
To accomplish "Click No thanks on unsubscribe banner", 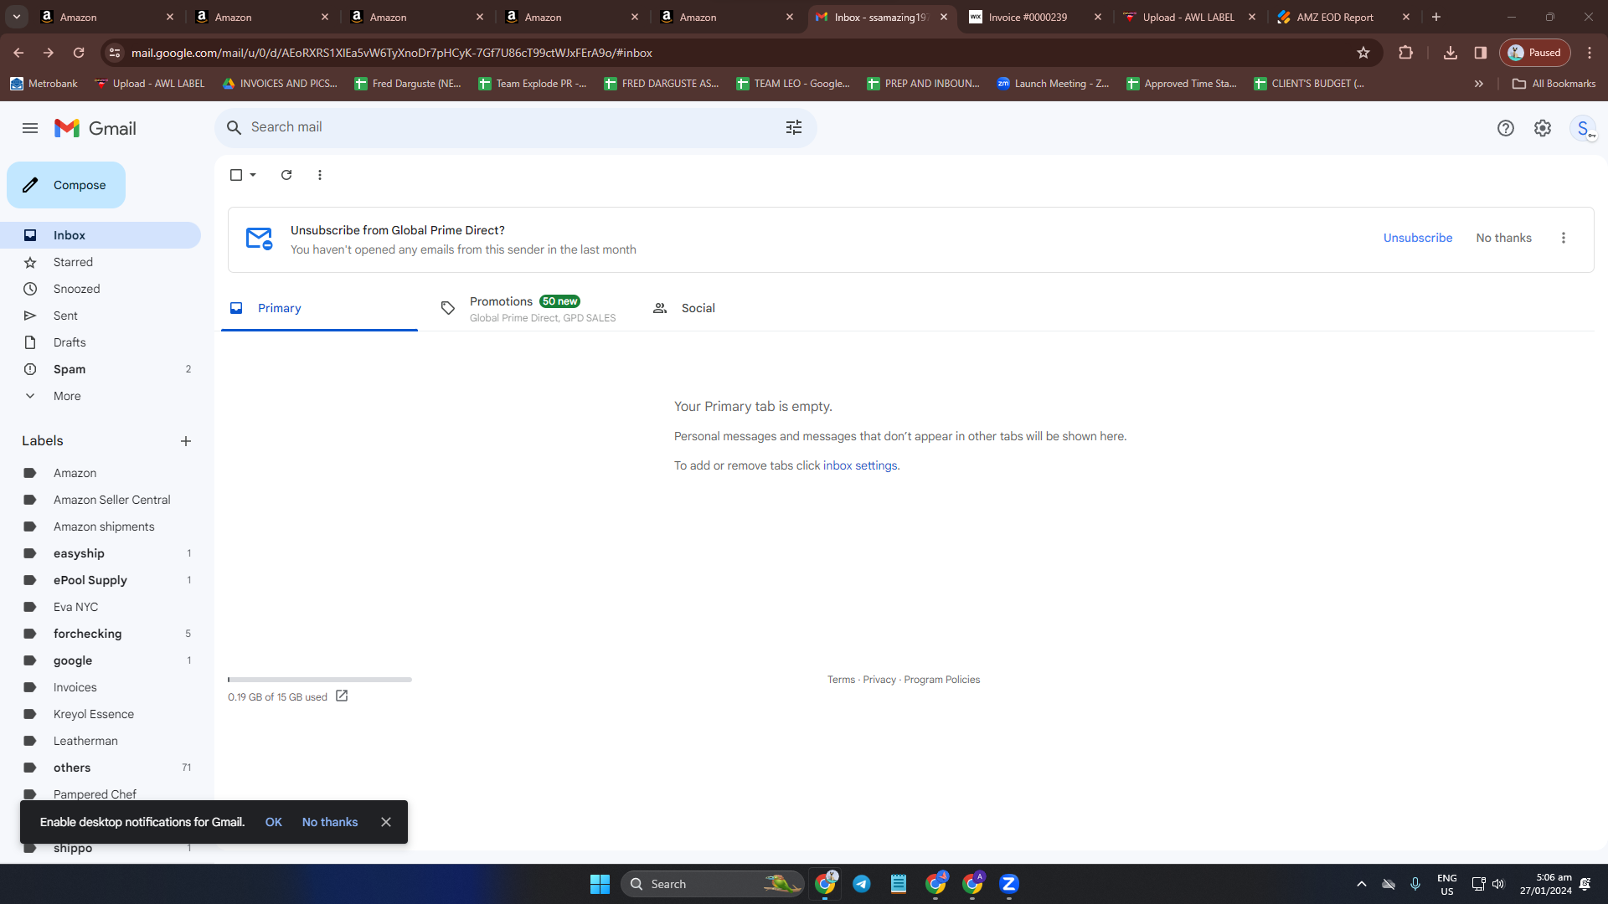I will [x=1503, y=239].
